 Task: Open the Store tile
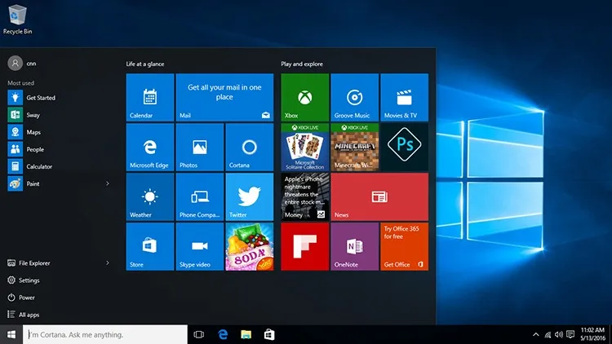click(x=150, y=246)
